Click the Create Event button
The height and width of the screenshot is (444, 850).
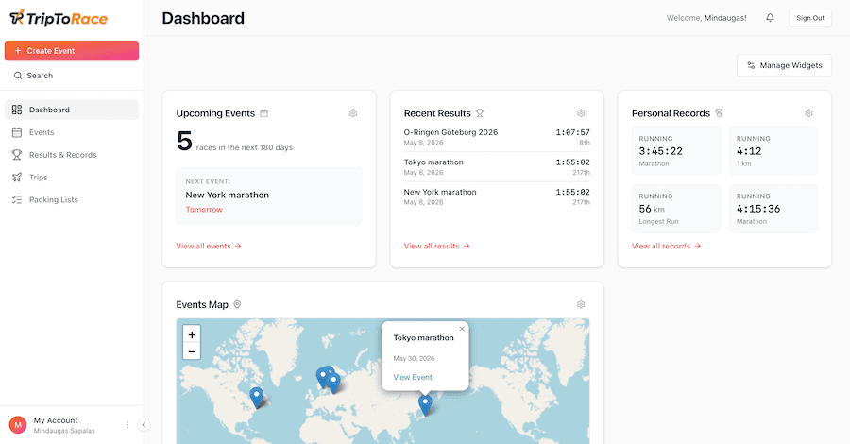[x=72, y=50]
